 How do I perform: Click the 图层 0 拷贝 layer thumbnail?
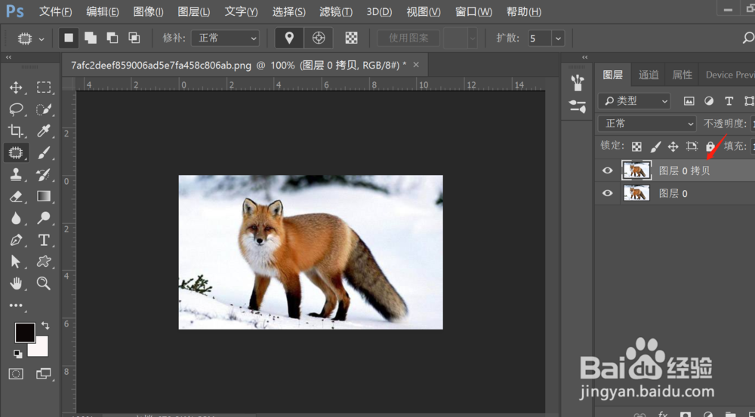(636, 170)
